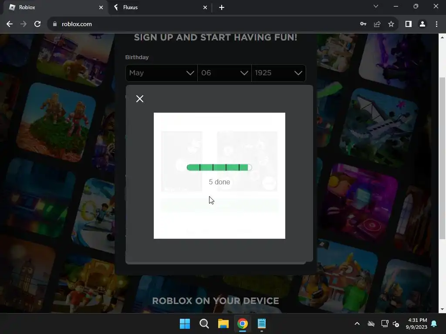Click the page scroll-down arrow

click(x=443, y=309)
